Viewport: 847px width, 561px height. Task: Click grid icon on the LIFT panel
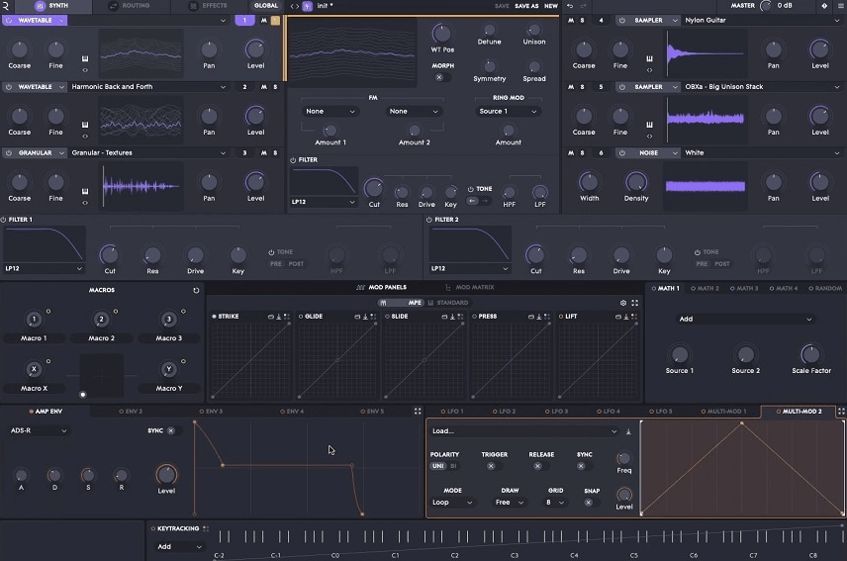[x=634, y=317]
